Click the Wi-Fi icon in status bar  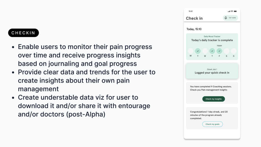pyautogui.click(x=232, y=11)
